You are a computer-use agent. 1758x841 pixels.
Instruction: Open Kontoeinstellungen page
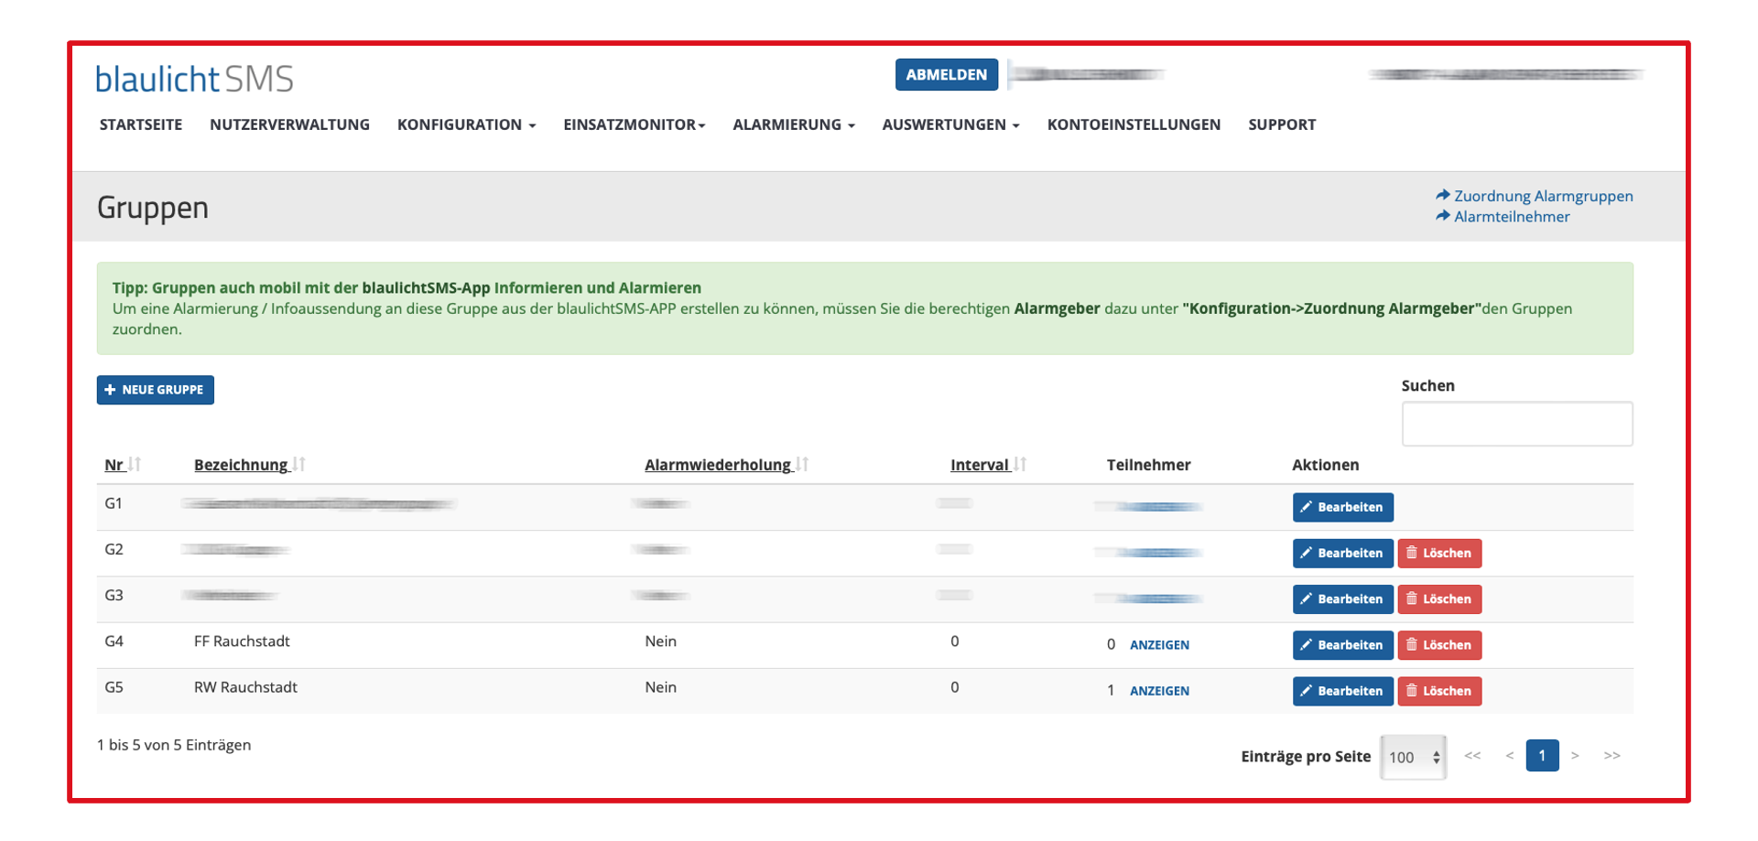pos(1134,124)
